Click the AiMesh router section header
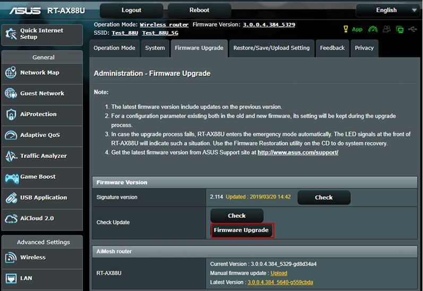This screenshot has height=291, width=423. 255,251
